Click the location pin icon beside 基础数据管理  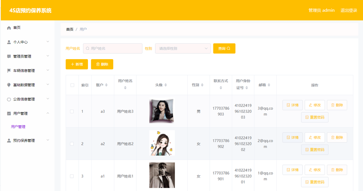coord(9,85)
